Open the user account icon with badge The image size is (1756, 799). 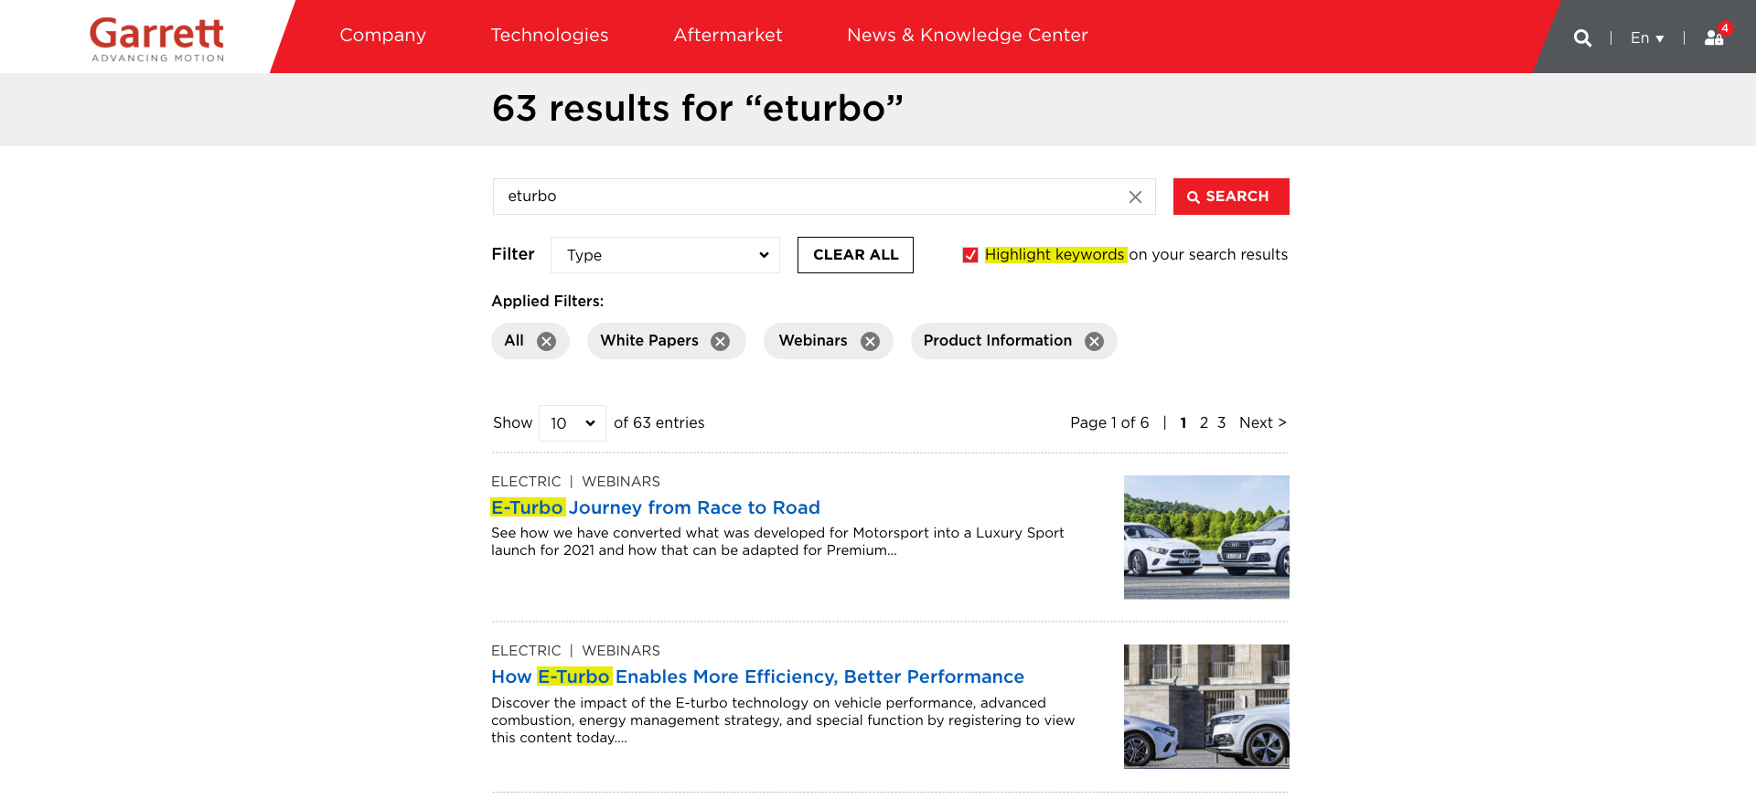pos(1715,37)
